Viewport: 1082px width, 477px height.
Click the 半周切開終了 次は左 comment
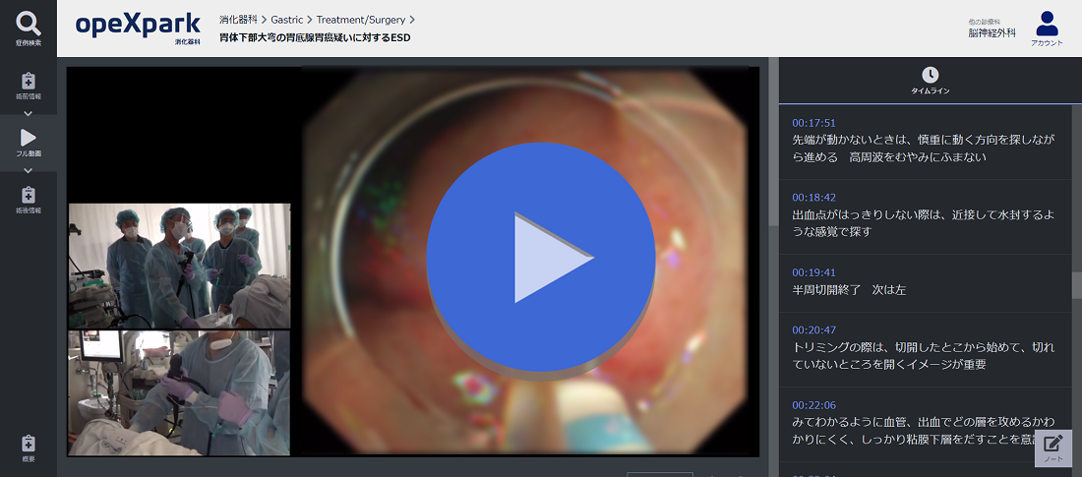click(x=849, y=290)
